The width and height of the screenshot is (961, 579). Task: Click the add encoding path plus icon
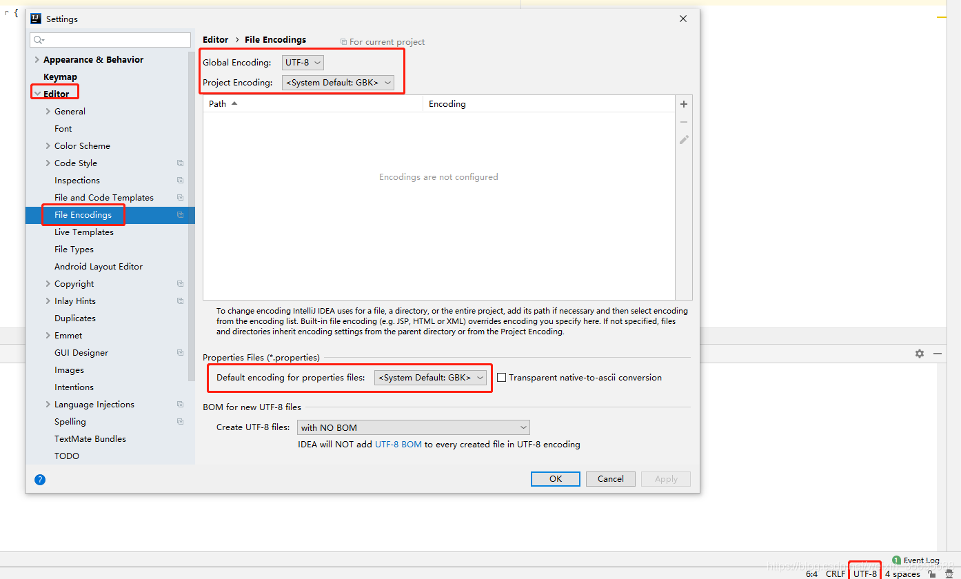tap(684, 104)
